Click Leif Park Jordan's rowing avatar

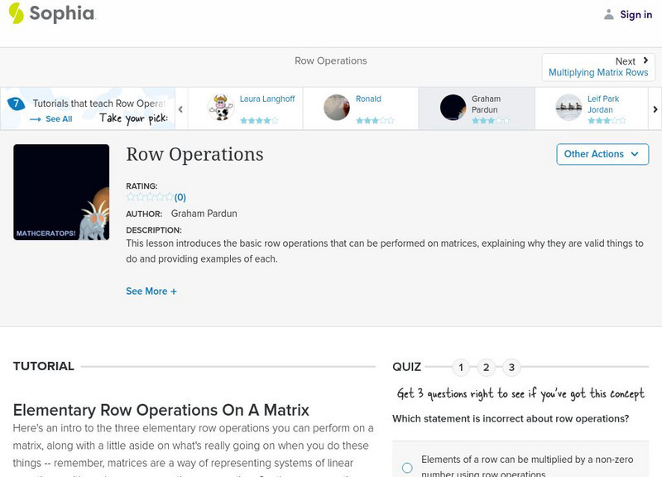tap(568, 108)
